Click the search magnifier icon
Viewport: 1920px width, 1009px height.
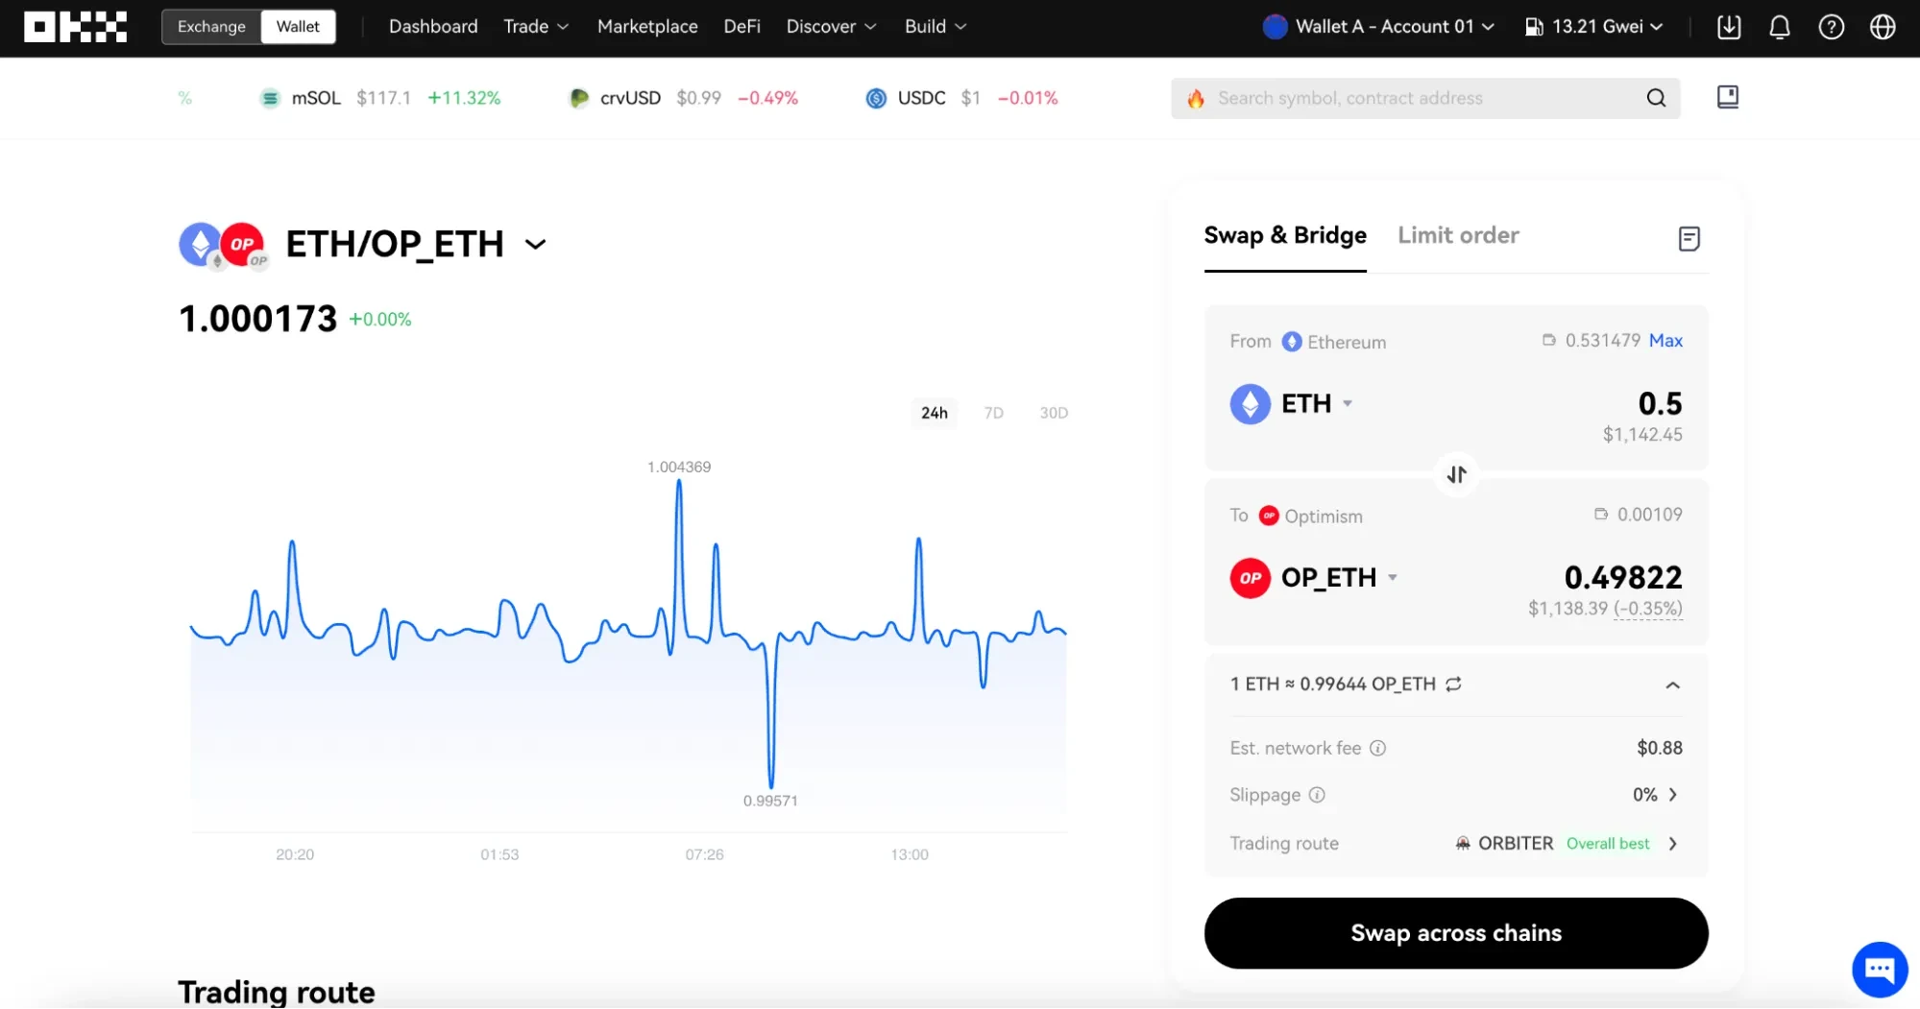pyautogui.click(x=1656, y=98)
